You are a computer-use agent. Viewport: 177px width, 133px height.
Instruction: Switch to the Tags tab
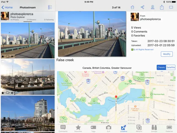pyautogui.click(x=93, y=129)
